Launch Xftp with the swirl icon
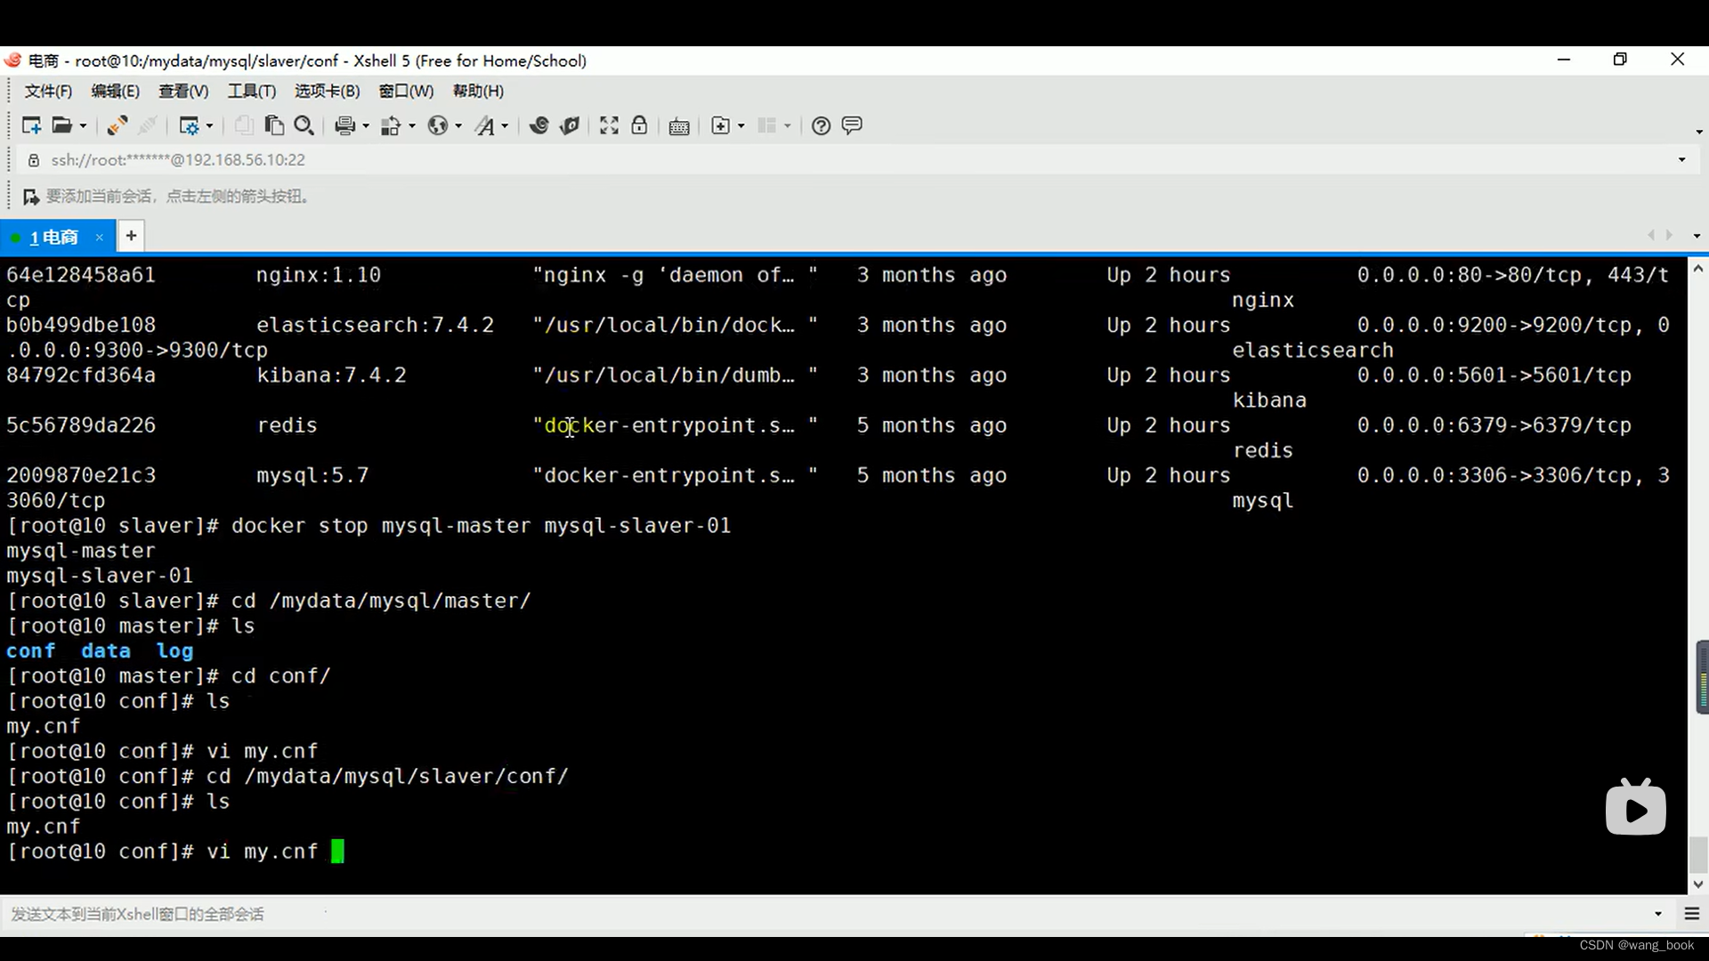The image size is (1709, 961). coord(539,125)
